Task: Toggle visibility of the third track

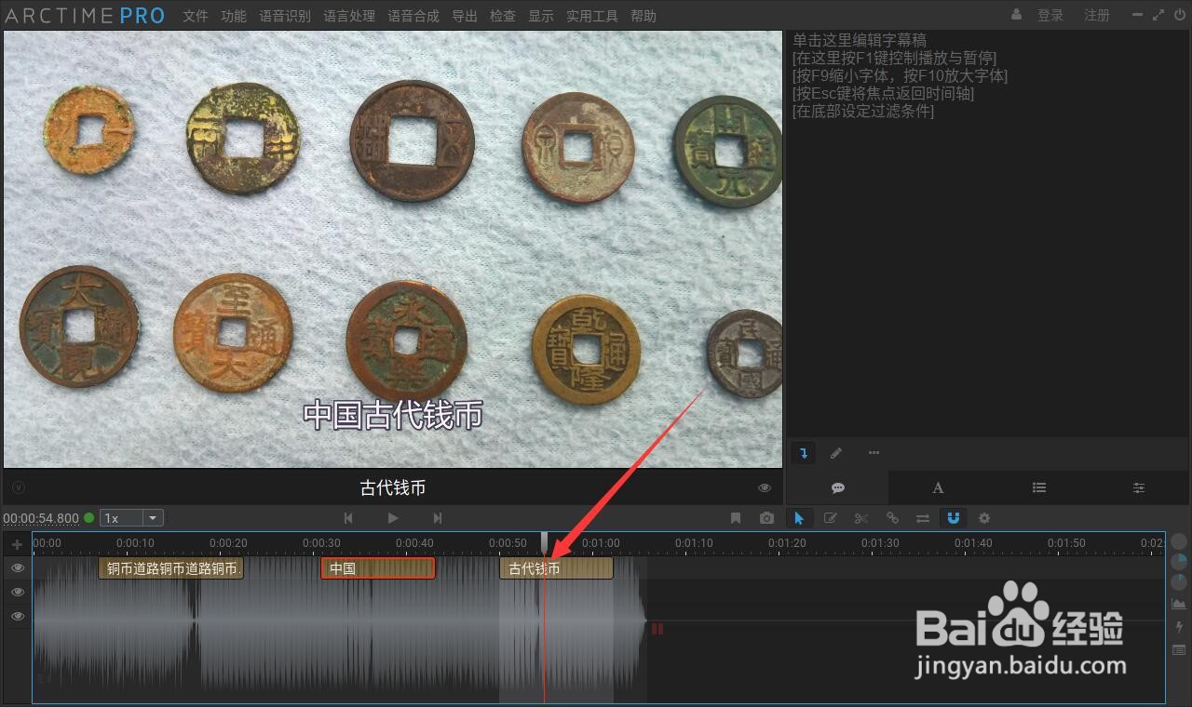Action: tap(18, 616)
